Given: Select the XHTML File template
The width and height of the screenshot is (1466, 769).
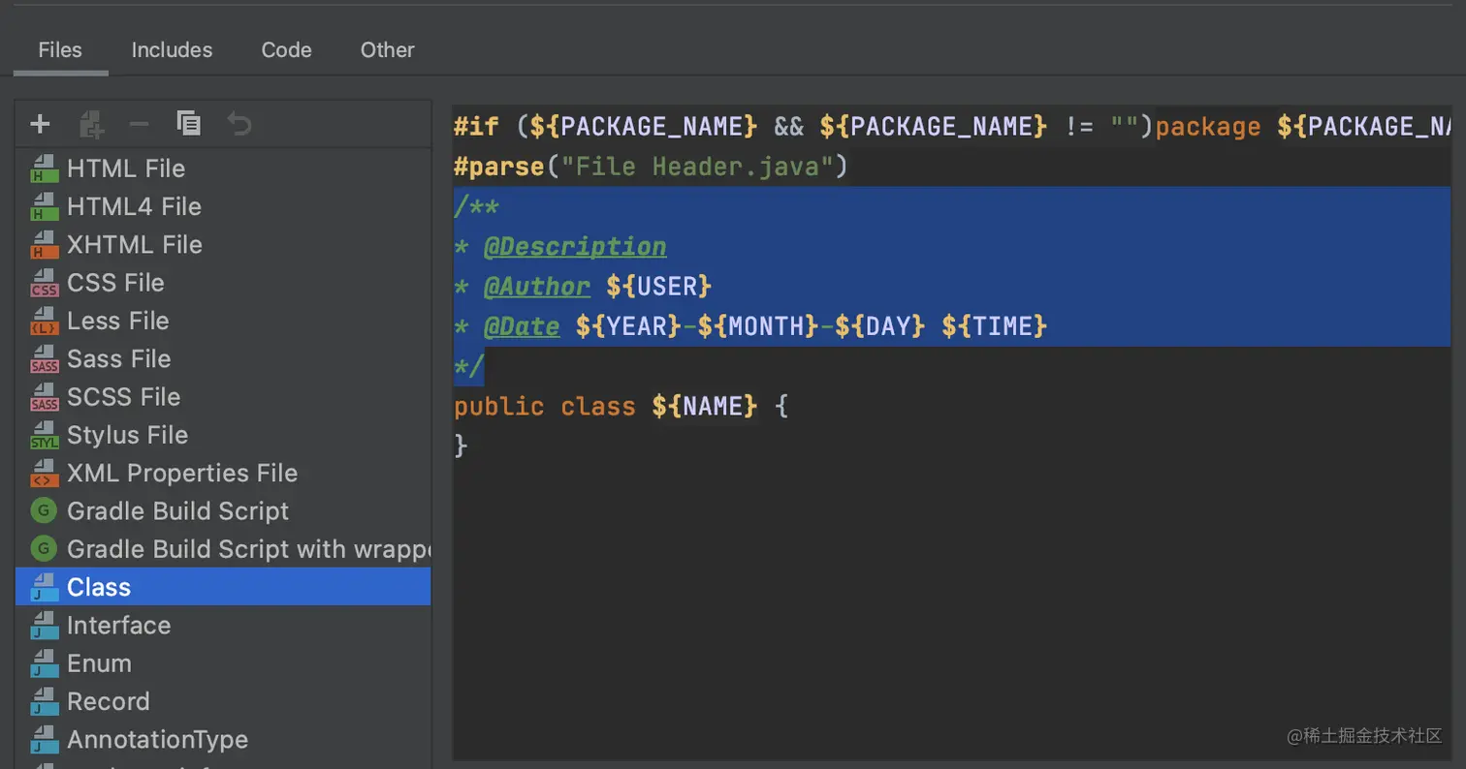Looking at the screenshot, I should click(223, 244).
